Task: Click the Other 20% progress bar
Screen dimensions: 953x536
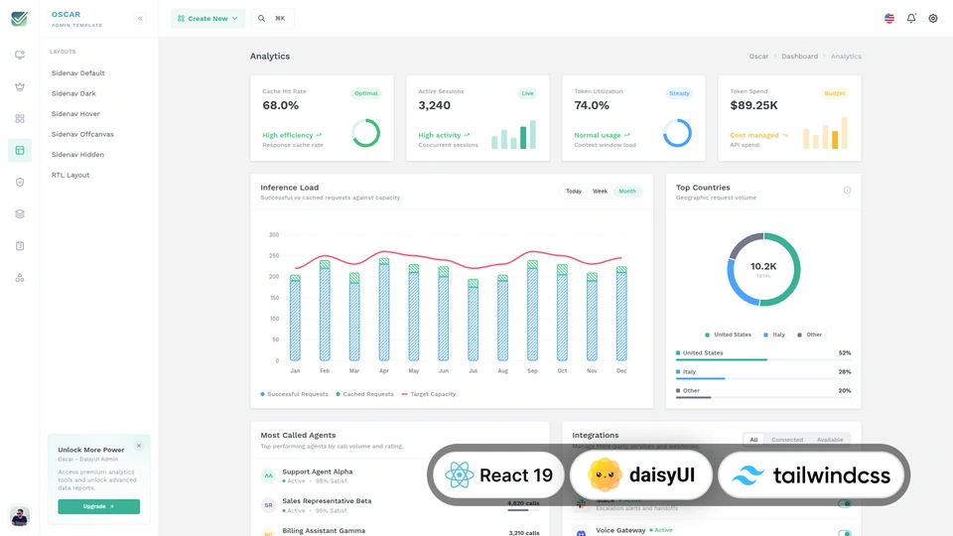Action: [x=763, y=397]
